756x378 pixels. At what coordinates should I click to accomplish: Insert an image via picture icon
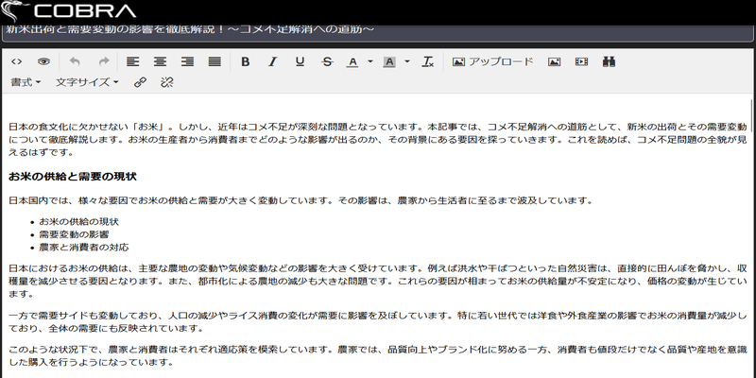[555, 61]
